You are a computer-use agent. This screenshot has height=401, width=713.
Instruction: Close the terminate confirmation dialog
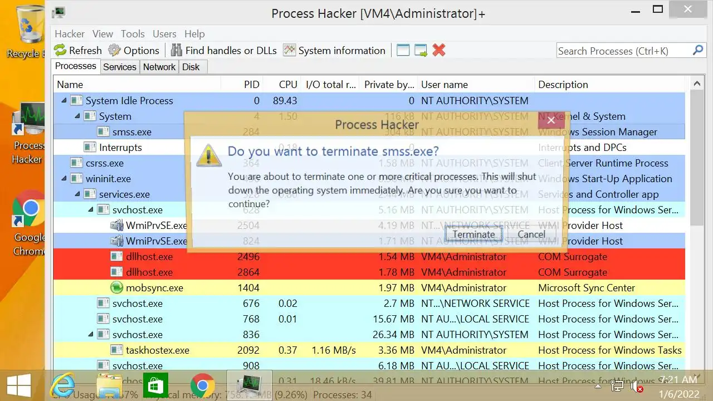tap(551, 120)
